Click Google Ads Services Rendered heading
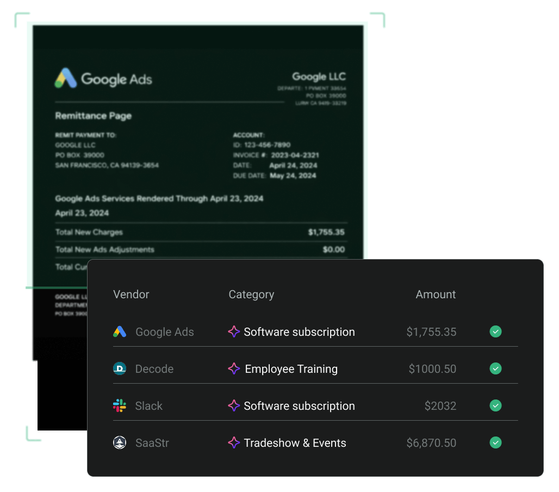Image resolution: width=559 pixels, height=492 pixels. pyautogui.click(x=159, y=199)
